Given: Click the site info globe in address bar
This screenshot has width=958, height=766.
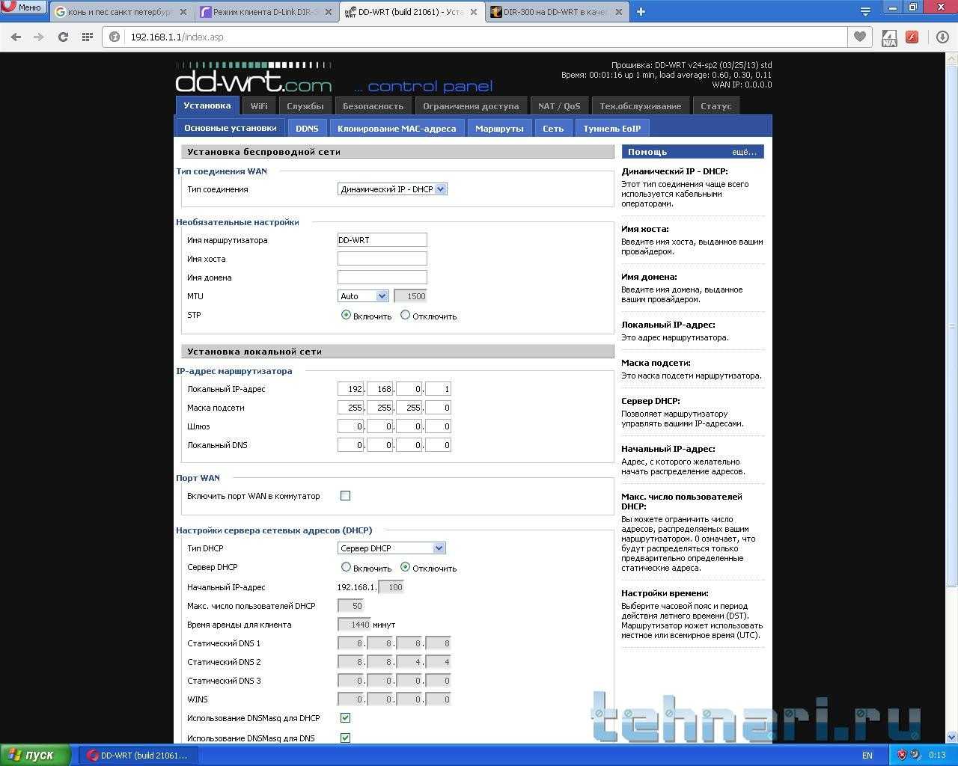Looking at the screenshot, I should click(115, 37).
